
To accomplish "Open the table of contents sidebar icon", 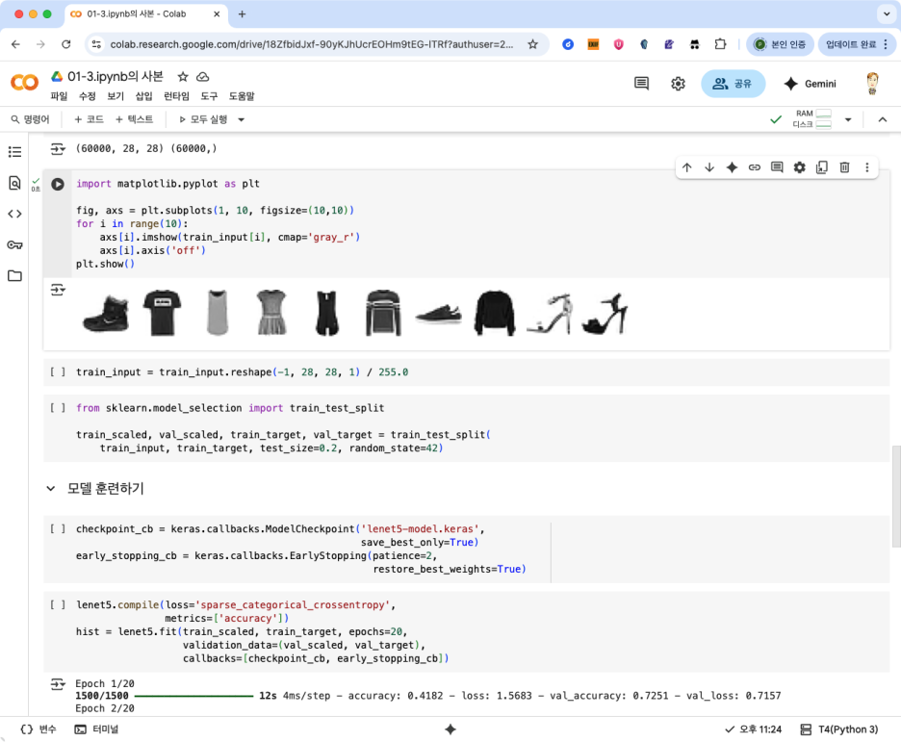I will 15,152.
